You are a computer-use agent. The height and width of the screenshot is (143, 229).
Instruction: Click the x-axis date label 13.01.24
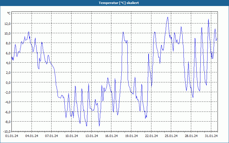92,136
